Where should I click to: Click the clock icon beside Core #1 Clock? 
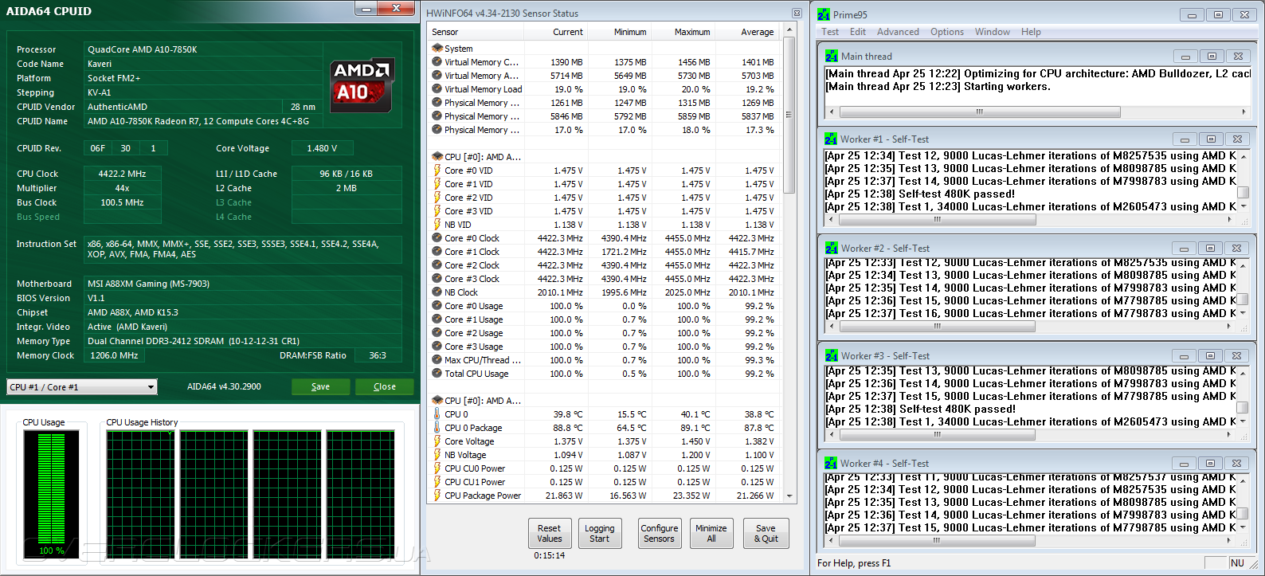point(437,251)
